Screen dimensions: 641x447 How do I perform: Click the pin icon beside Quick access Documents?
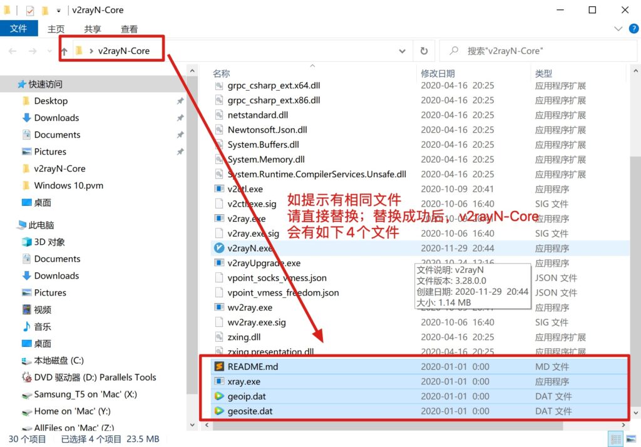[x=180, y=135]
